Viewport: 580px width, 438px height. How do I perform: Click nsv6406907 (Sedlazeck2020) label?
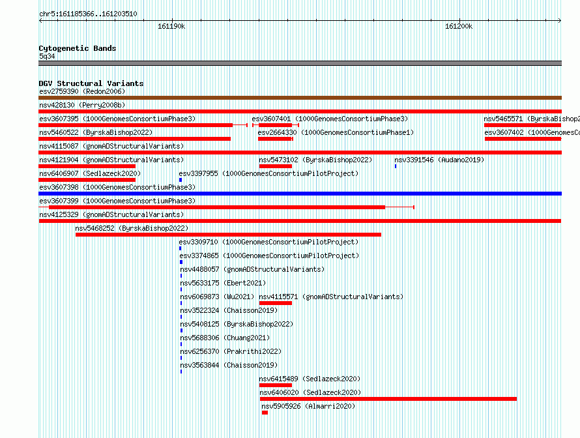pyautogui.click(x=90, y=173)
